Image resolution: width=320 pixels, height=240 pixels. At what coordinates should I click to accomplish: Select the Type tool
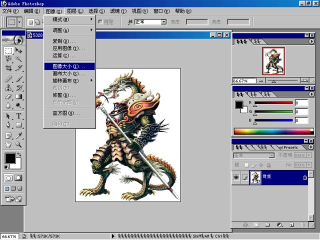click(18, 116)
